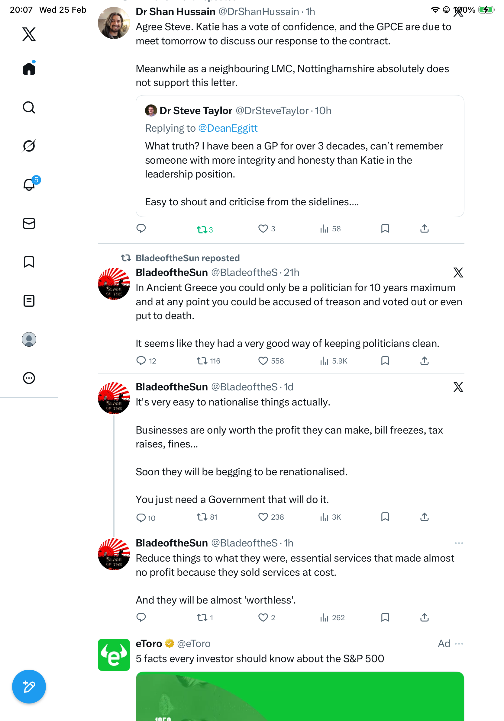The height and width of the screenshot is (721, 504).
Task: Click the X logo in sidebar
Action: (x=29, y=34)
